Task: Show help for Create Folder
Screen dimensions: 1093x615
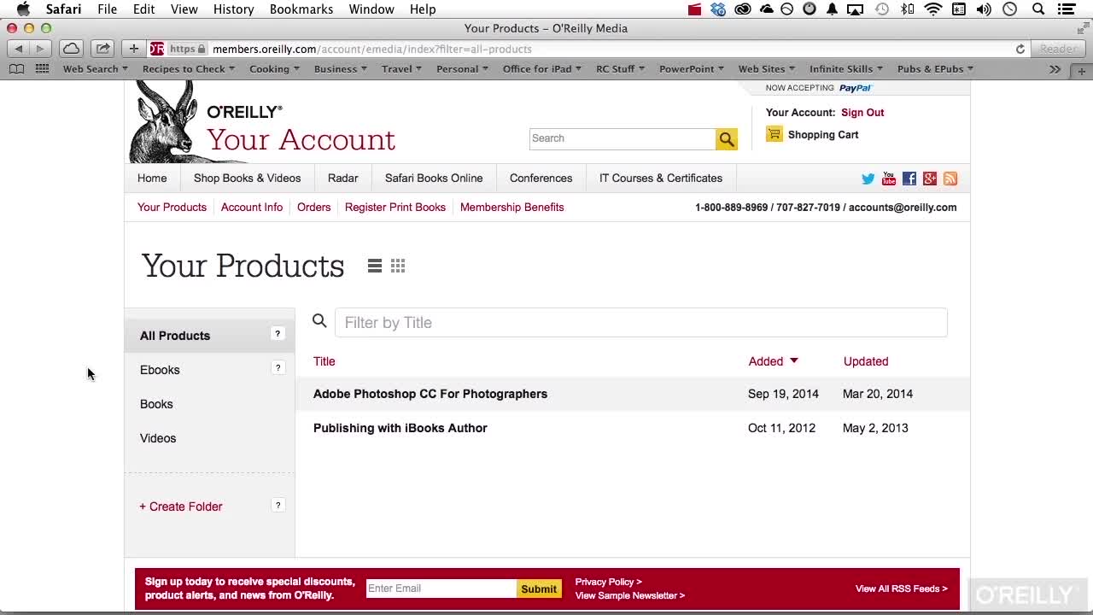Action: (278, 505)
